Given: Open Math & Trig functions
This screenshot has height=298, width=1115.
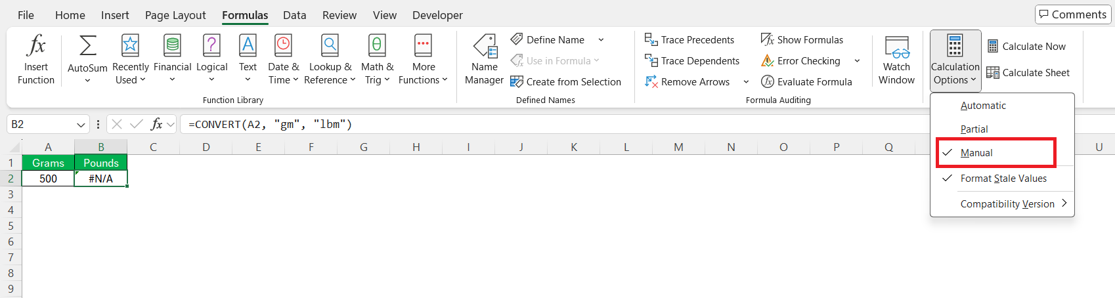Looking at the screenshot, I should [377, 59].
